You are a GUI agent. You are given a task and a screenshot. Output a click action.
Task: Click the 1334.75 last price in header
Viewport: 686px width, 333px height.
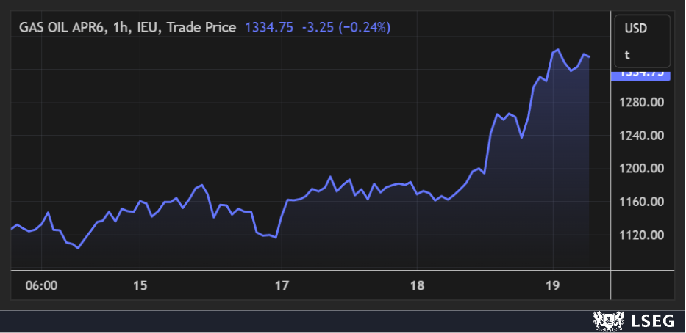[268, 27]
